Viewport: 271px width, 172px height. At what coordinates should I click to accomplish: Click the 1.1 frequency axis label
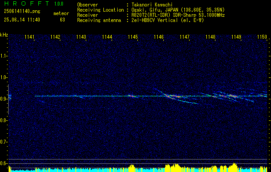coord(3,56)
